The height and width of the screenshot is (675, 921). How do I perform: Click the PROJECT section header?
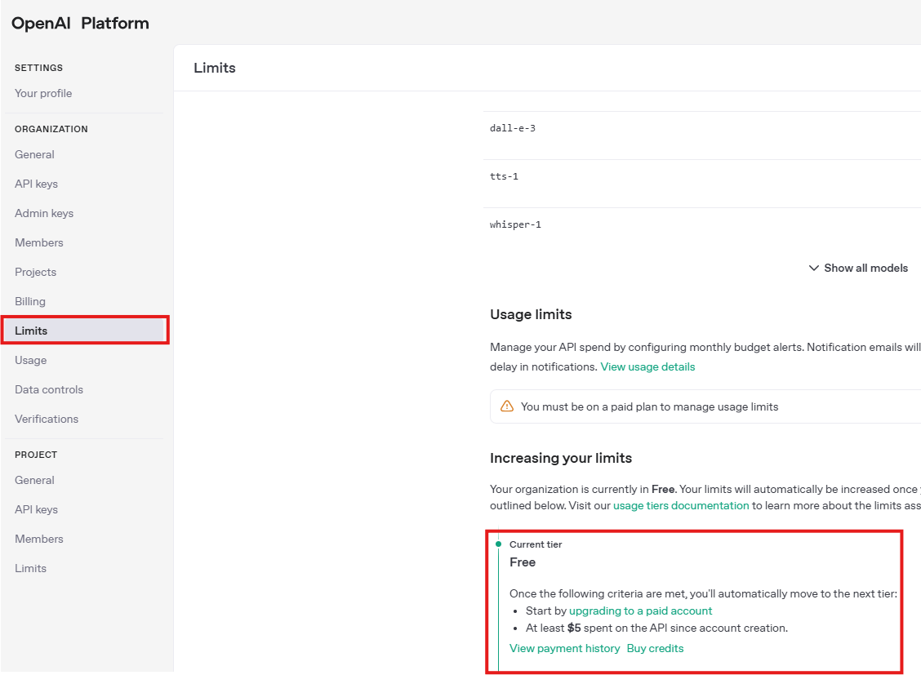36,455
